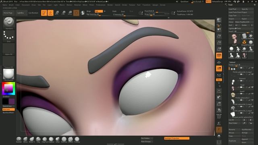Image resolution: width=258 pixels, height=145 pixels.
Task: Open the Preferences menu
Action: tap(100, 5)
